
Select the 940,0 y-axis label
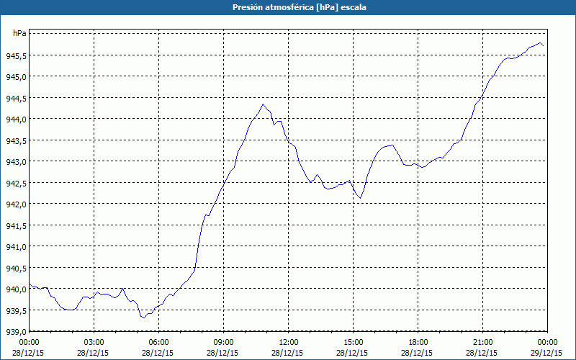[x=14, y=289]
